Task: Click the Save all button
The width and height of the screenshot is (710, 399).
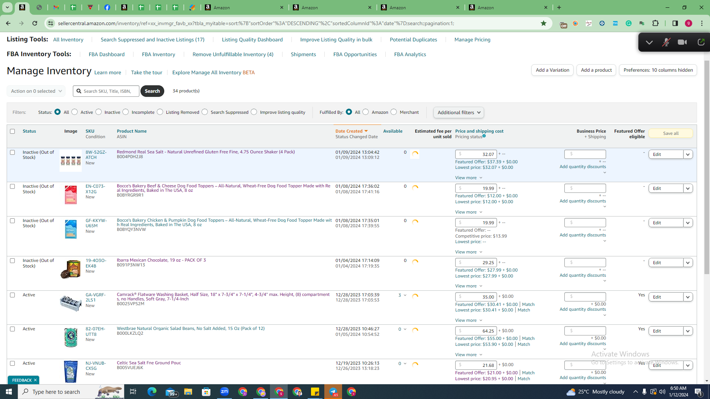Action: pyautogui.click(x=670, y=133)
